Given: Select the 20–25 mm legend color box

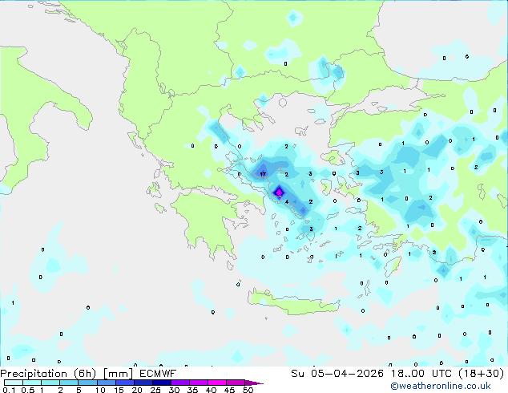Looking at the screenshot, I should (143, 383).
